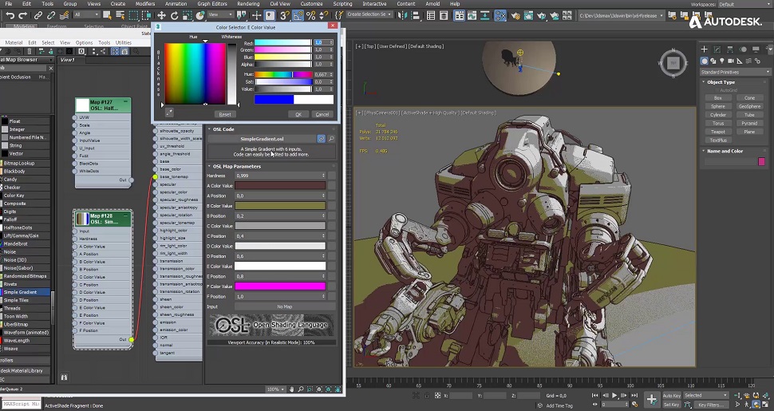Select the Select and Rotate tool
Screen dimensions: 774x411
coord(175,15)
